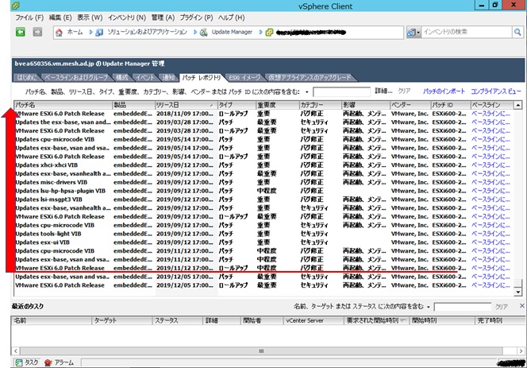Select the Updates tools-light VIB row
The image size is (527, 368).
point(263,234)
